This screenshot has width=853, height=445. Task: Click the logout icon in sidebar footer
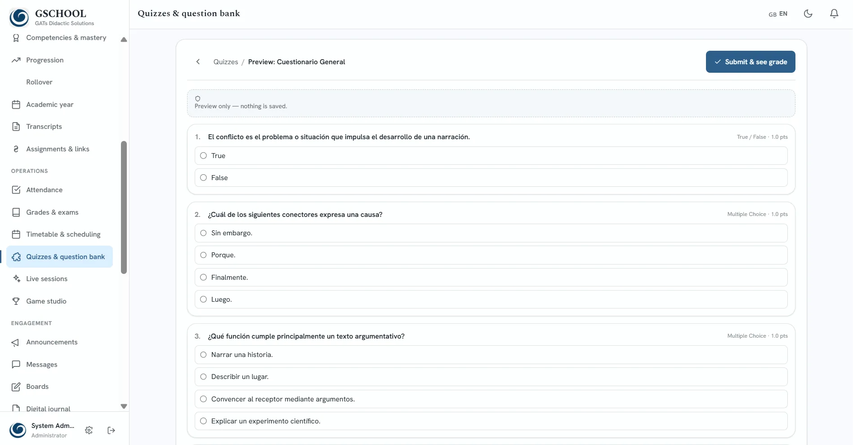(x=112, y=430)
